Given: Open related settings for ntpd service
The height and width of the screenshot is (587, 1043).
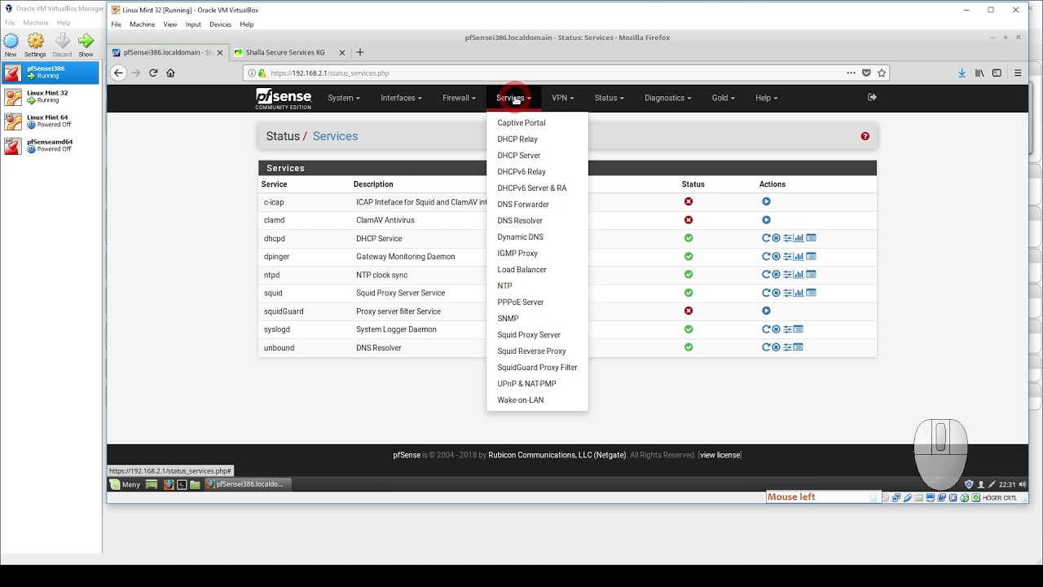Looking at the screenshot, I should tap(788, 275).
